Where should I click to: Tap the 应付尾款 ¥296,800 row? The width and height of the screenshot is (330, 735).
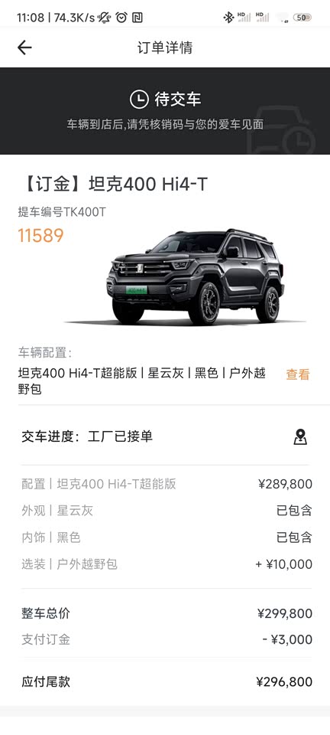point(167,681)
